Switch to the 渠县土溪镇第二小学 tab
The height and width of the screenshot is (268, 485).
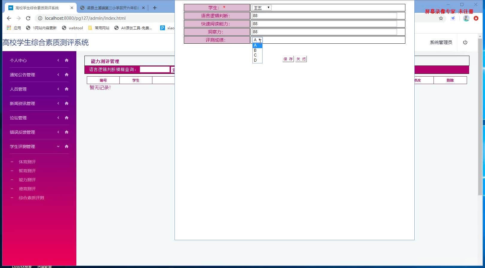coord(113,8)
